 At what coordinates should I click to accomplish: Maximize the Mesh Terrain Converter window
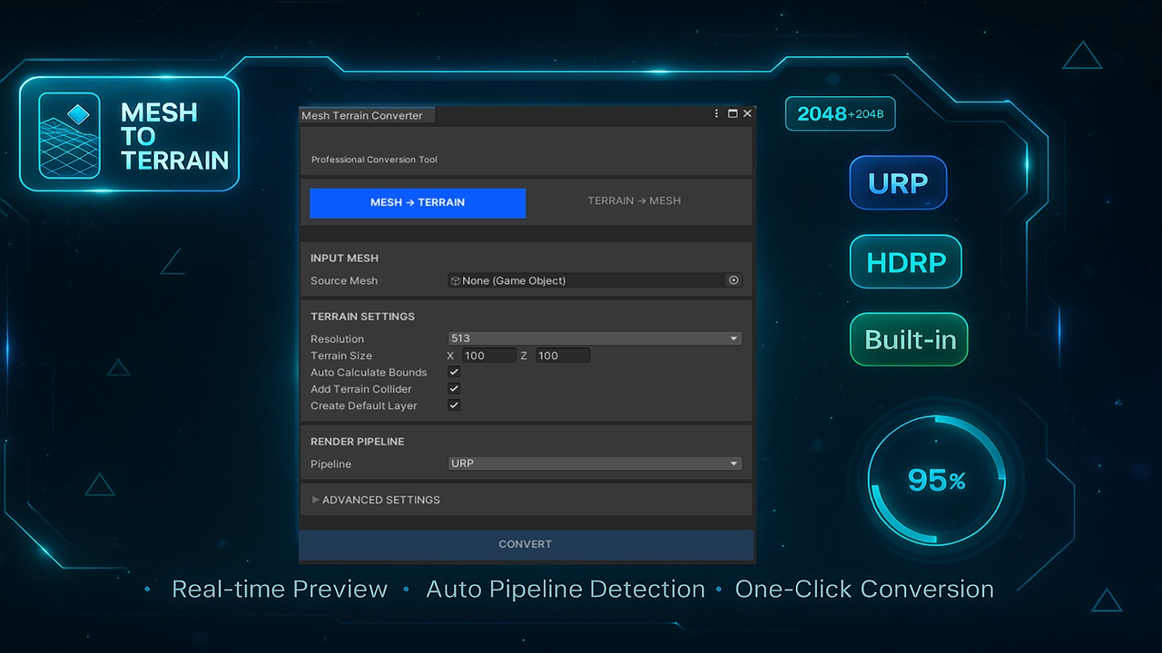pos(733,114)
